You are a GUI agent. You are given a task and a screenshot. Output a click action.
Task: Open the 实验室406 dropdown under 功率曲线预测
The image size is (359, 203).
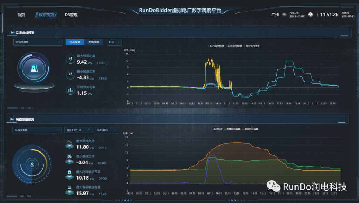[38, 42]
